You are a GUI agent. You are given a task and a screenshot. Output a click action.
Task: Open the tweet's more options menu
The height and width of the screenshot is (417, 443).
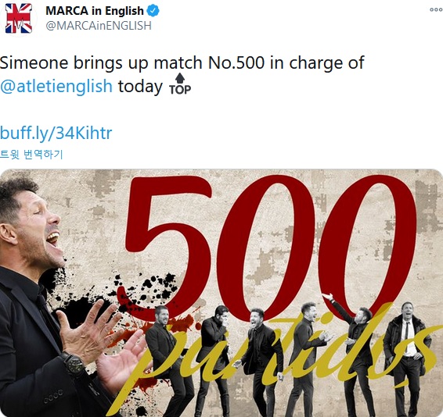coord(436,9)
